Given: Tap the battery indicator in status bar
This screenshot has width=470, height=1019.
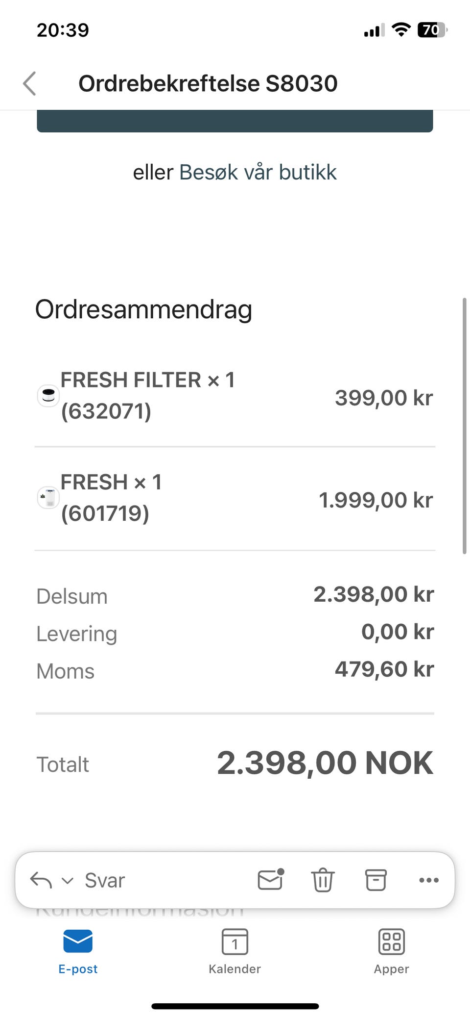Looking at the screenshot, I should pyautogui.click(x=431, y=30).
